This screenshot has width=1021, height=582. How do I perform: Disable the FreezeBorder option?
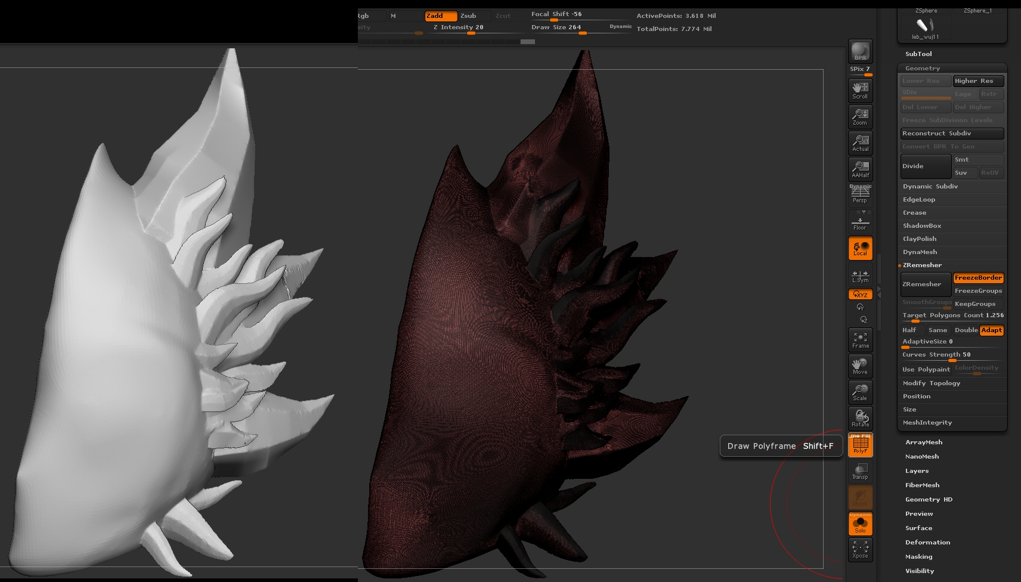coord(978,278)
